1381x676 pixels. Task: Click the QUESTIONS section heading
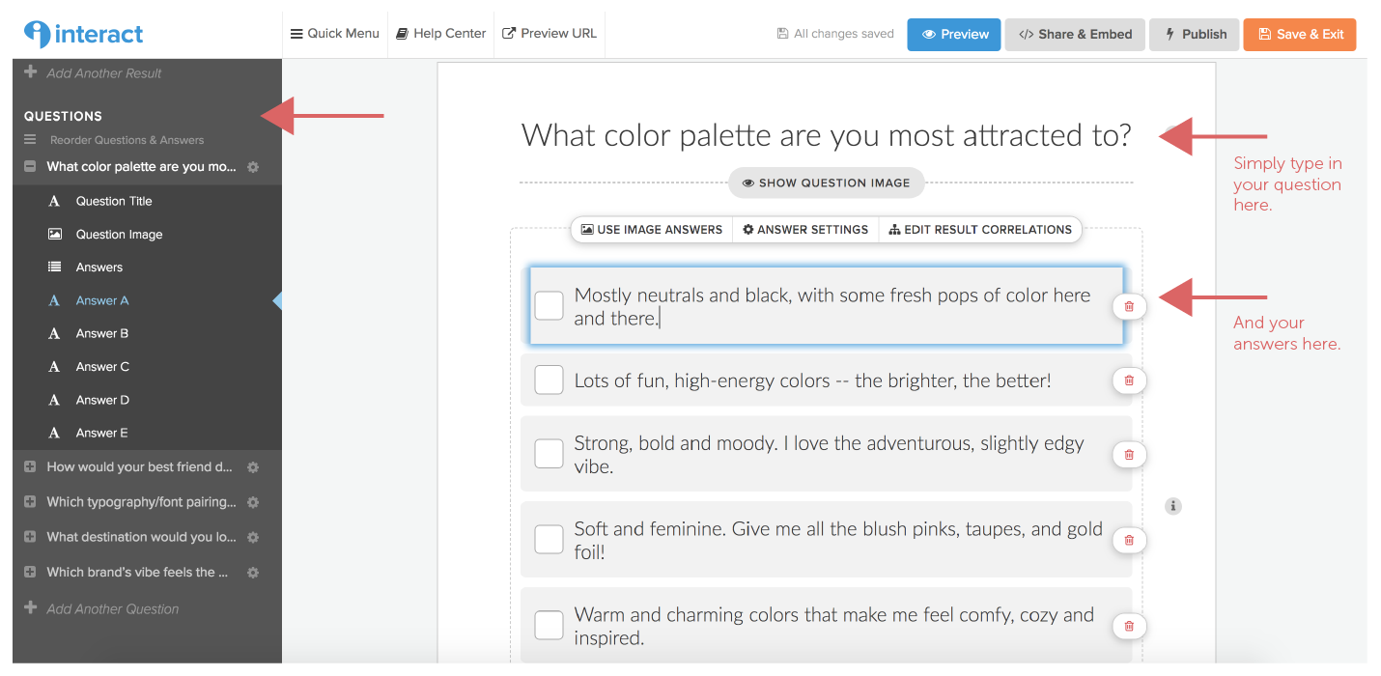pyautogui.click(x=63, y=116)
